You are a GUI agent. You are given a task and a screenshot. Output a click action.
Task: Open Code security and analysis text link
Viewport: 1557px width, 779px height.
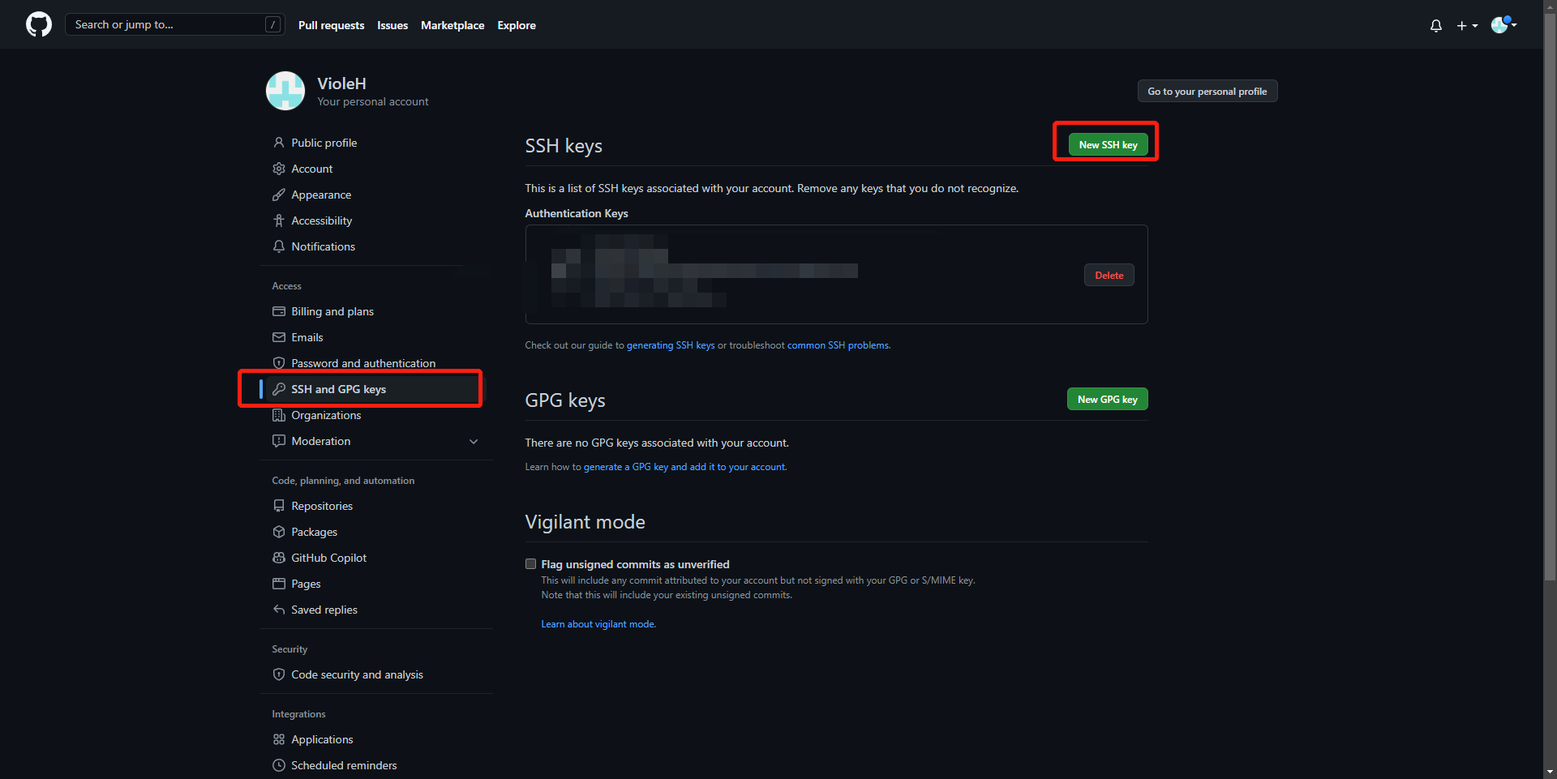pos(357,674)
